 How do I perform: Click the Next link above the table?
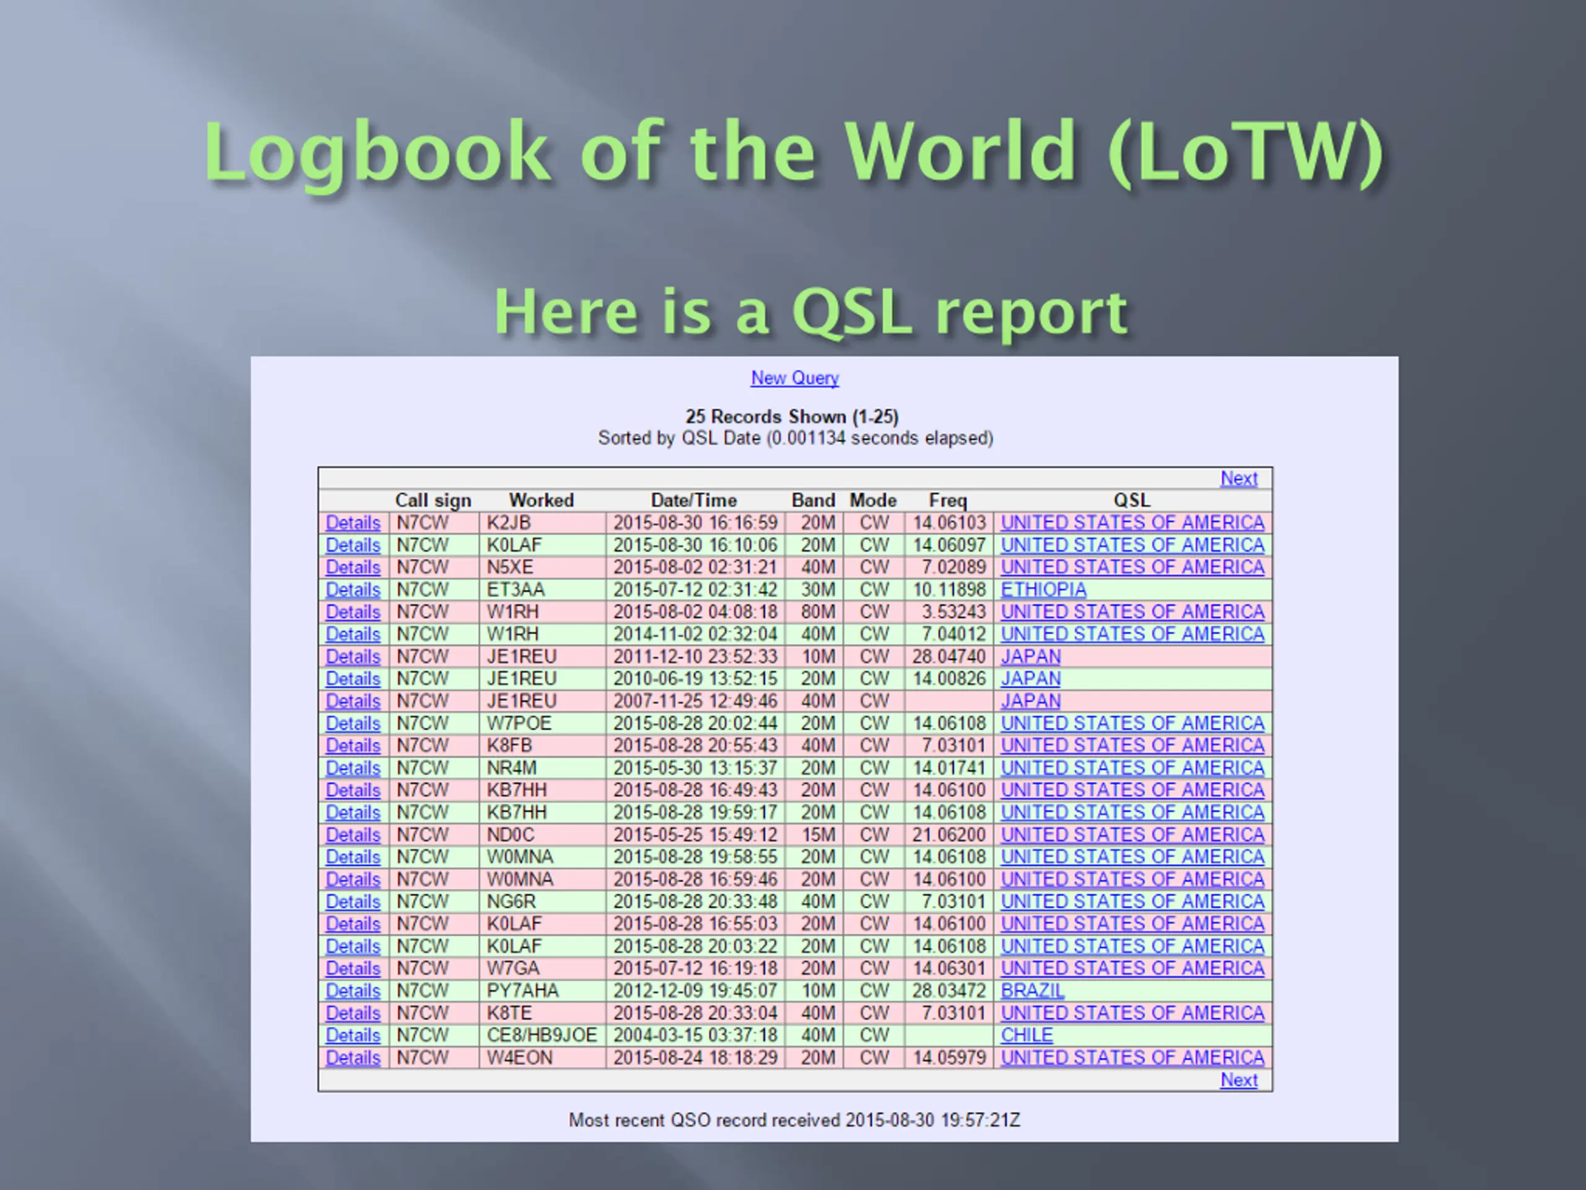click(1239, 478)
